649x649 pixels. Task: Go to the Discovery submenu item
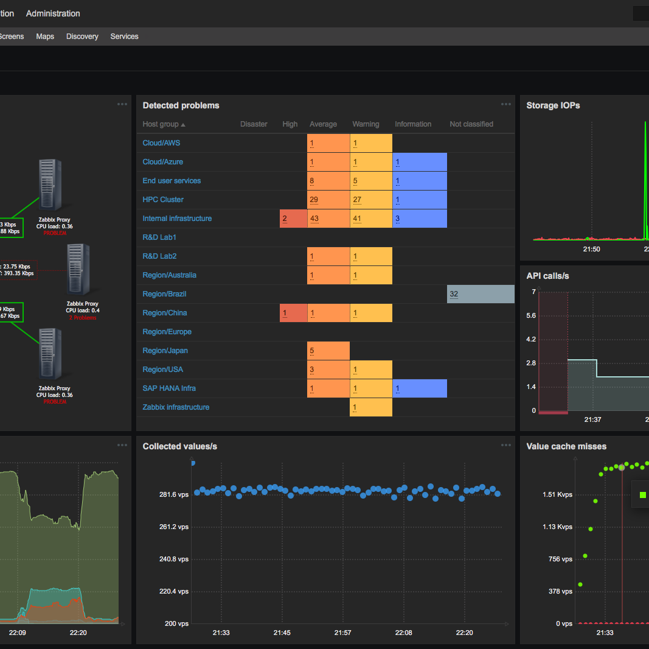click(82, 37)
